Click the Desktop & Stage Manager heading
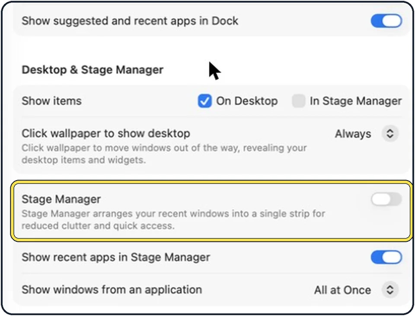The height and width of the screenshot is (316, 415). pyautogui.click(x=93, y=70)
